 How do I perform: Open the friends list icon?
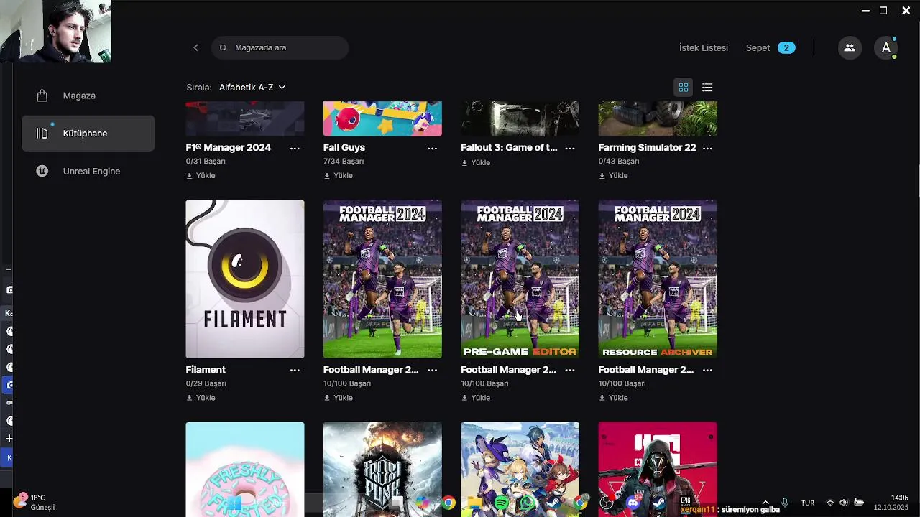pyautogui.click(x=850, y=47)
